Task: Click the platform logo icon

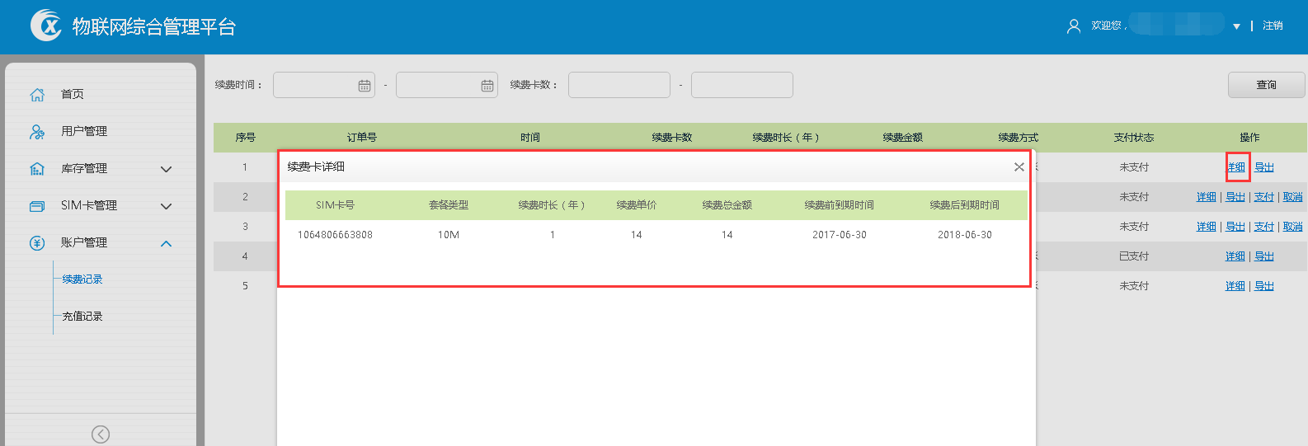Action: click(x=46, y=26)
